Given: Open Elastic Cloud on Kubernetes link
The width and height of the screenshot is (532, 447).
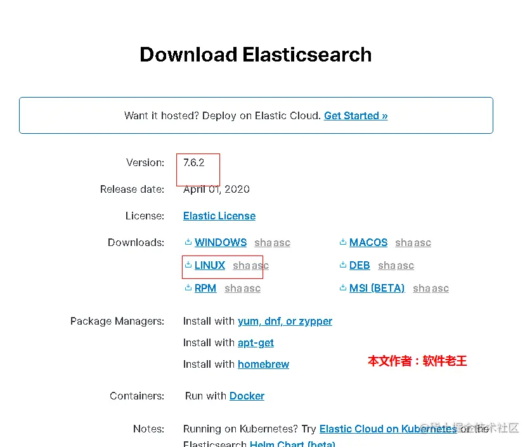Looking at the screenshot, I should click(388, 429).
